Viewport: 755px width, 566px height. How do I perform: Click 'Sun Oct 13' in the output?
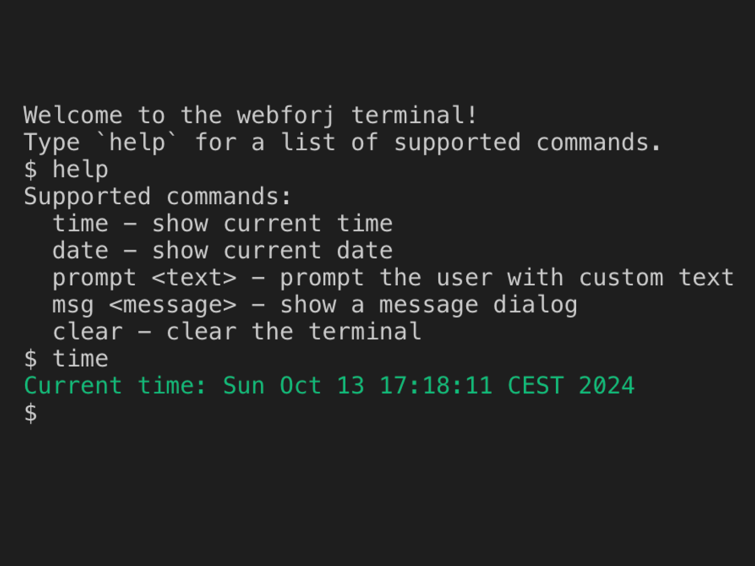tap(293, 386)
